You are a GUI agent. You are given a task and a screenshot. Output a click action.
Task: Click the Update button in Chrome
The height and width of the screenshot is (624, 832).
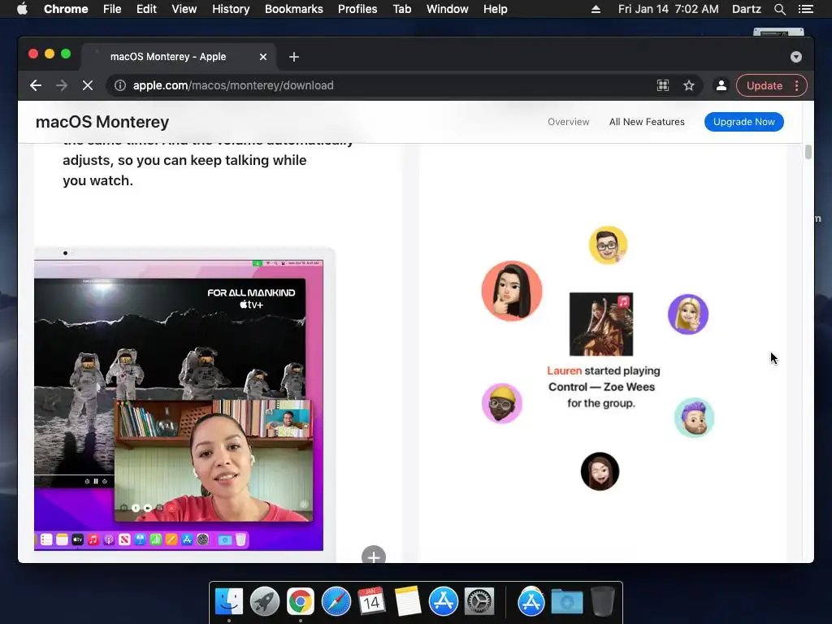point(764,85)
